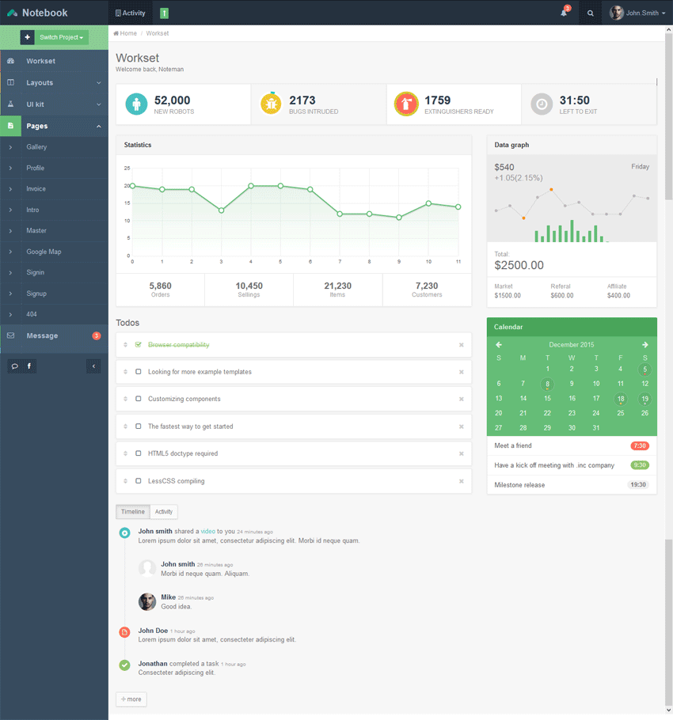Screen dimensions: 673x720
Task: Check the HTML5 doctype required todo
Action: [139, 454]
